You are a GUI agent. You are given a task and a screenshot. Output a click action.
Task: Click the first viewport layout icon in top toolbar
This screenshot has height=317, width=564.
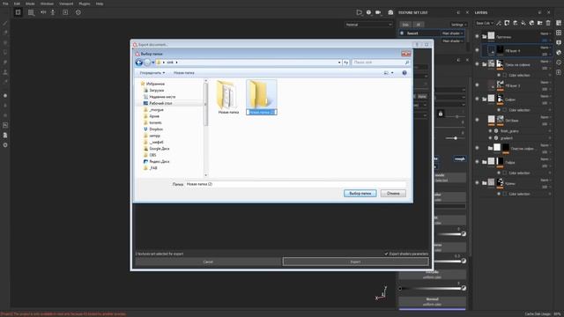18,12
